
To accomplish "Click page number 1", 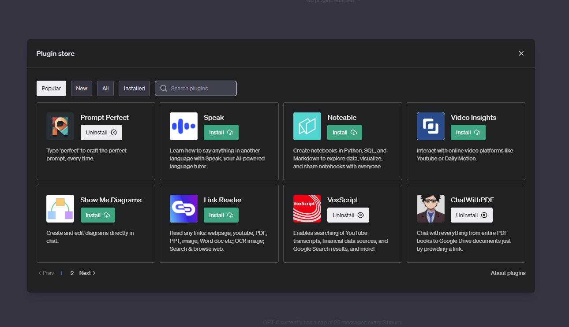I will [61, 273].
